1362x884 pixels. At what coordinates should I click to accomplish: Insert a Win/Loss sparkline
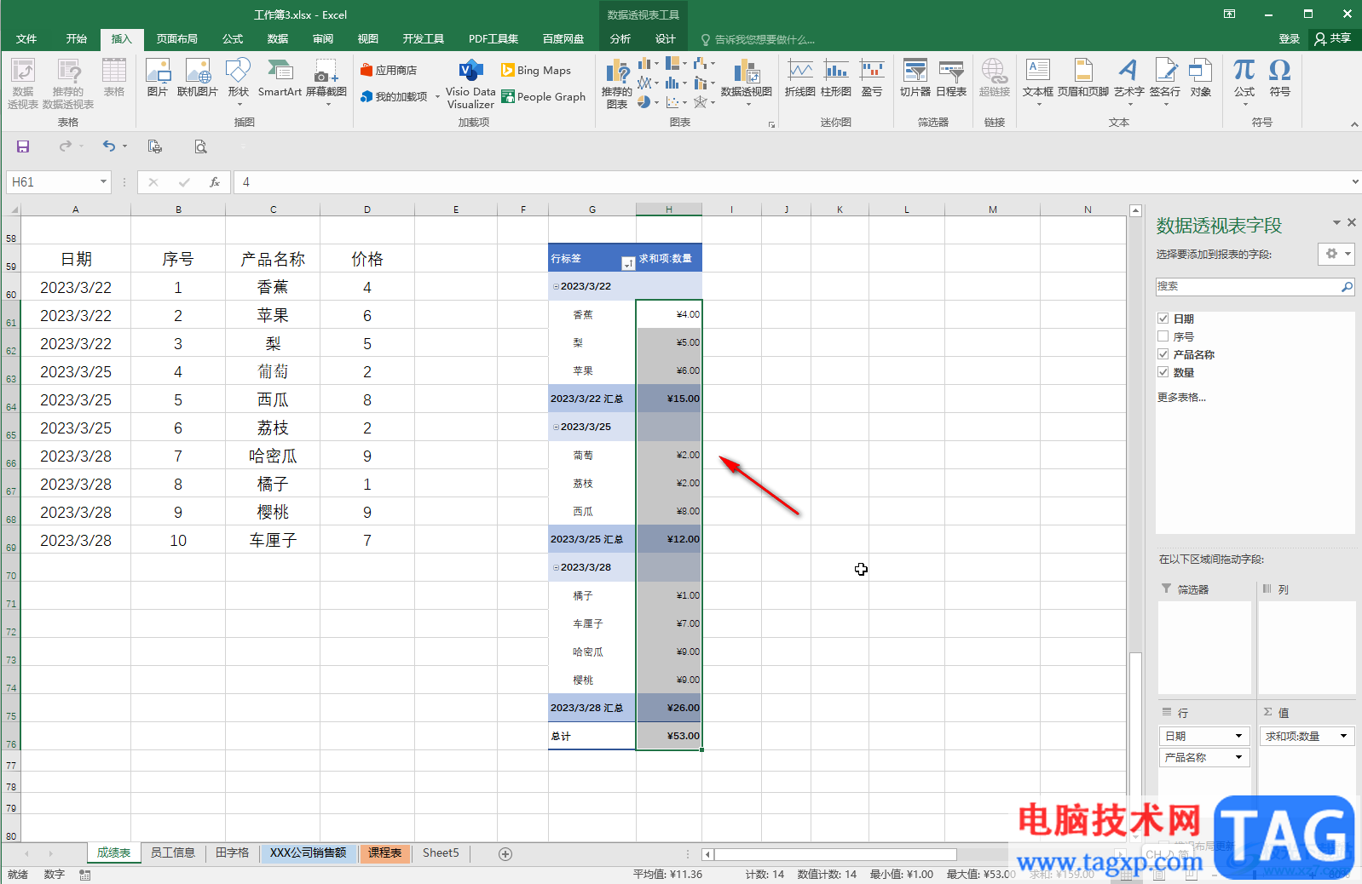click(872, 77)
